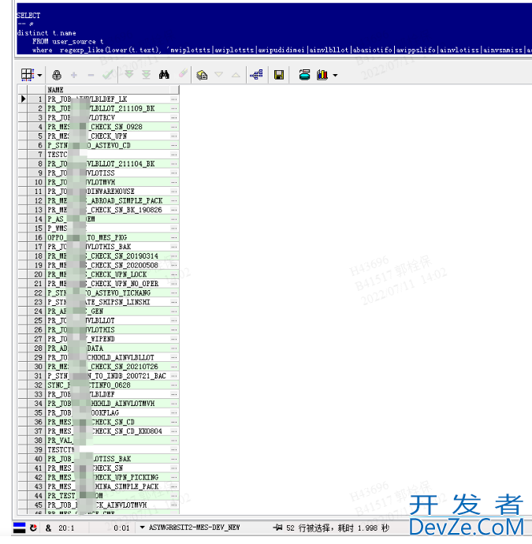Image resolution: width=532 pixels, height=544 pixels.
Task: Click the cell ending with OOKFLAG
Action: (108, 413)
